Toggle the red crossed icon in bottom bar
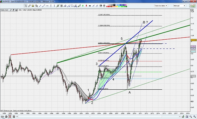The height and width of the screenshot is (119, 197). click(x=10, y=116)
